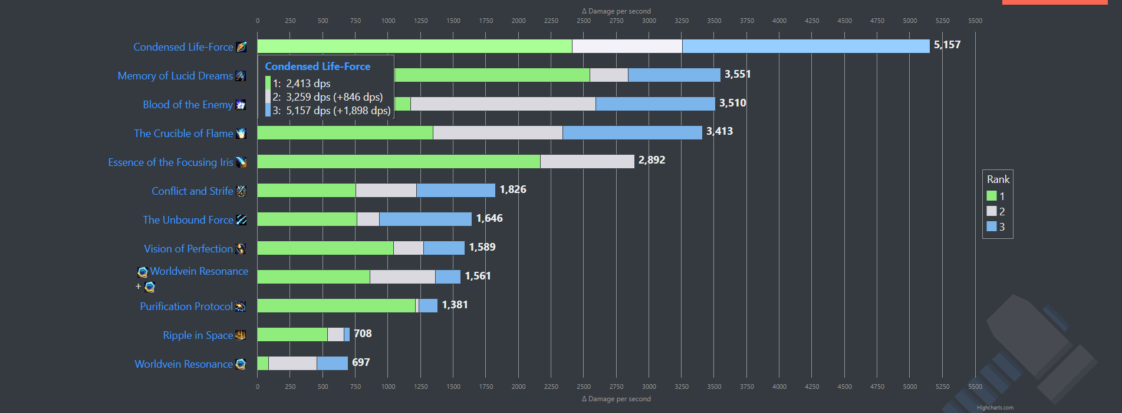Click the Essence of the Focusing Iris icon

click(241, 162)
